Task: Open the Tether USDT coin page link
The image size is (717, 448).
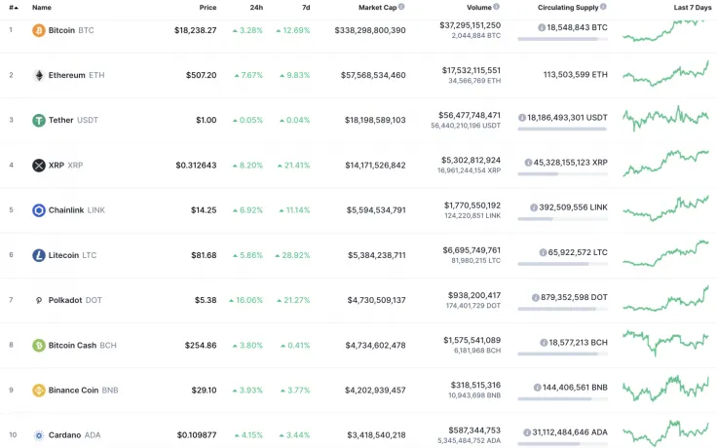Action: tap(73, 120)
